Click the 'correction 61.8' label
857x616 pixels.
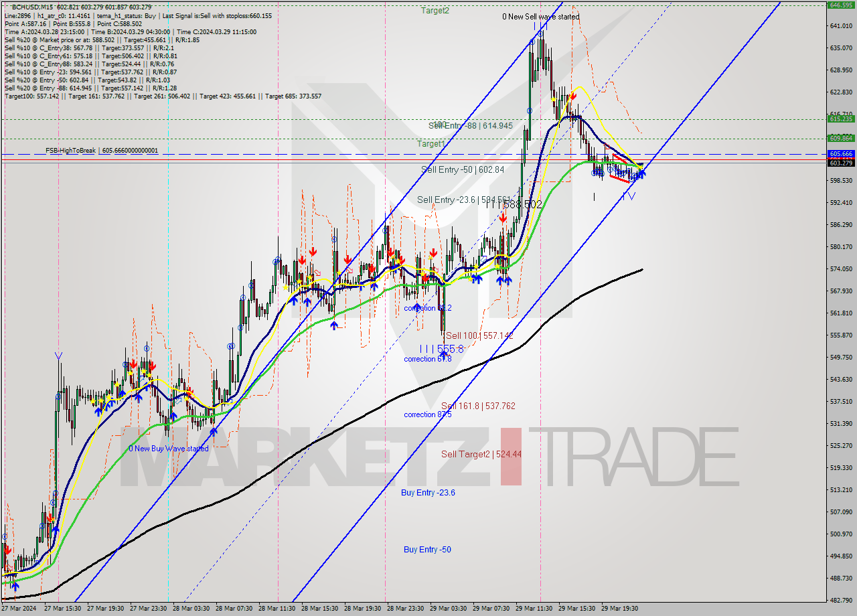[x=428, y=359]
